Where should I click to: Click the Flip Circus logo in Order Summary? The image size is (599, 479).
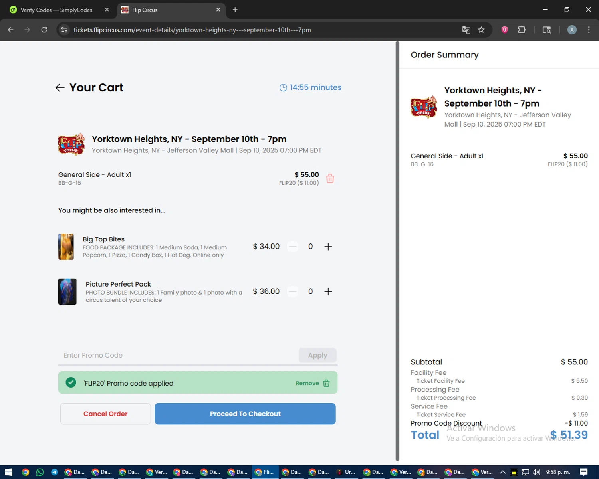pyautogui.click(x=424, y=107)
